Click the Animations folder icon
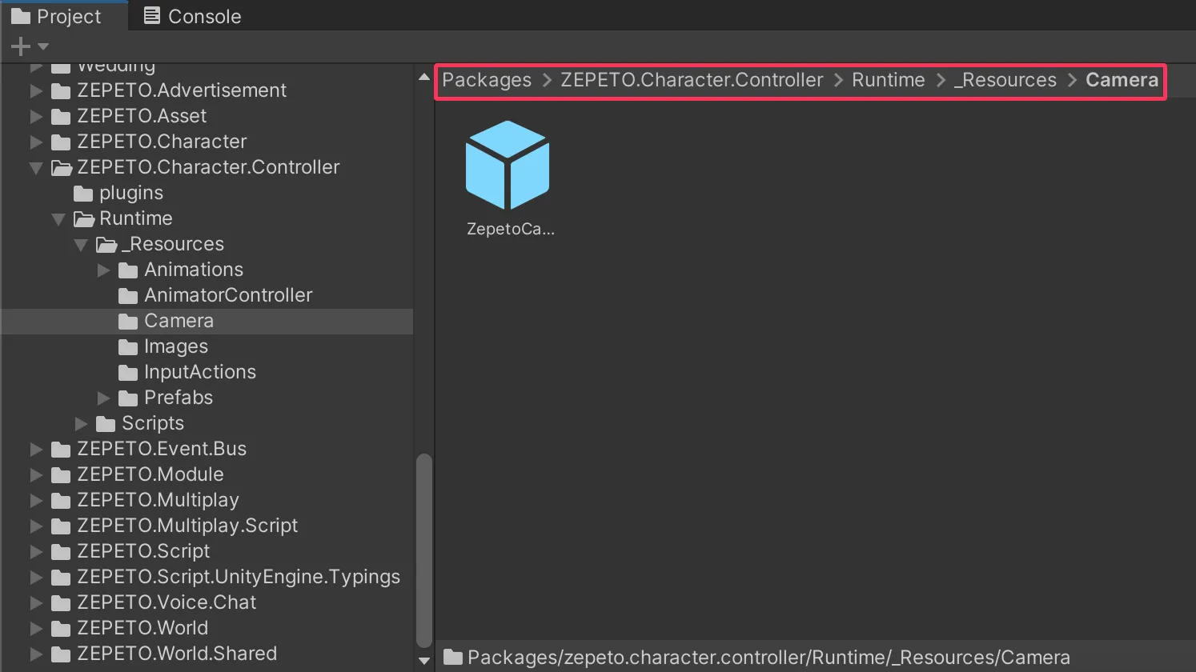The image size is (1196, 672). (128, 270)
